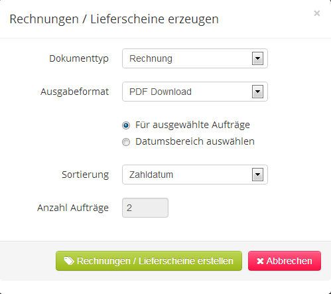Click the tag icon on the green button

69,261
